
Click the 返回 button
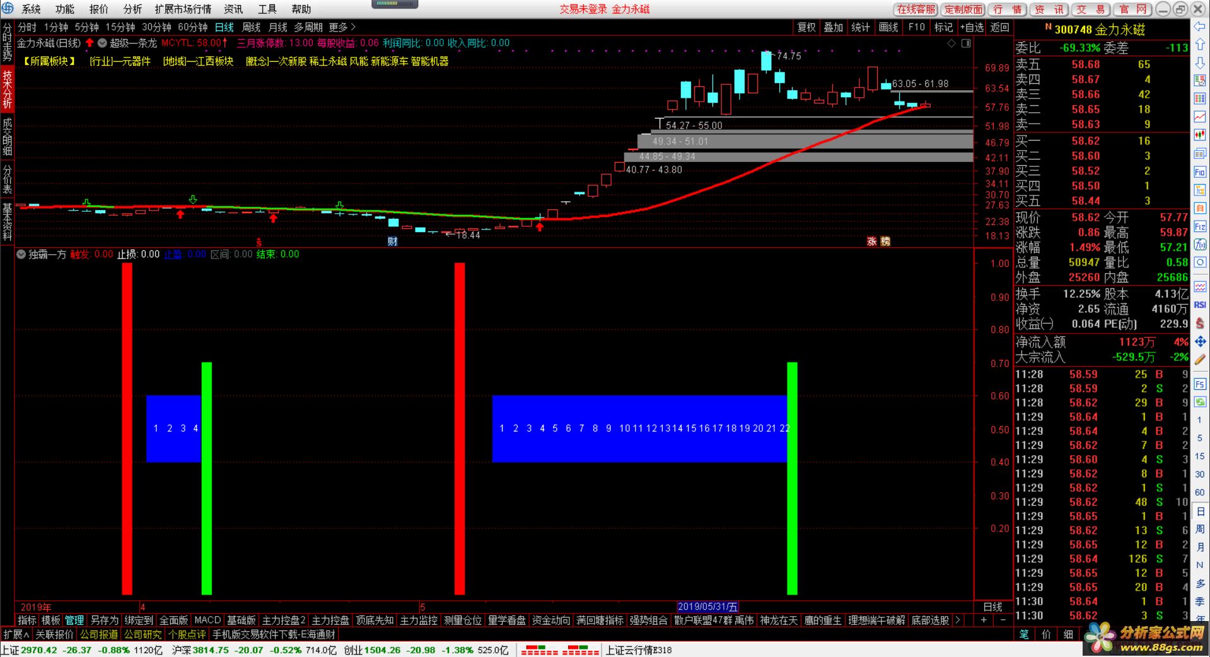click(x=999, y=27)
